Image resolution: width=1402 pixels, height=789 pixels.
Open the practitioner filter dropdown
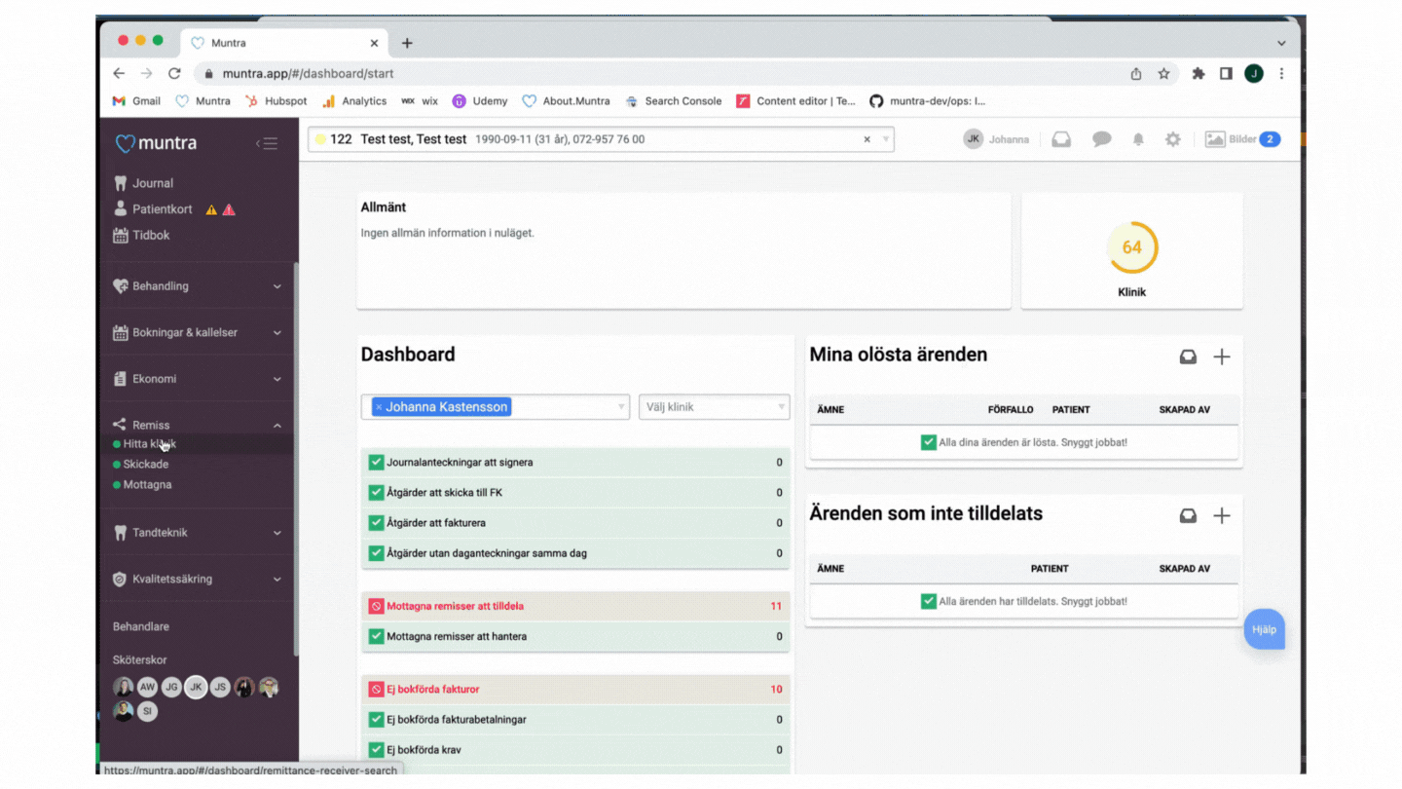(x=621, y=407)
